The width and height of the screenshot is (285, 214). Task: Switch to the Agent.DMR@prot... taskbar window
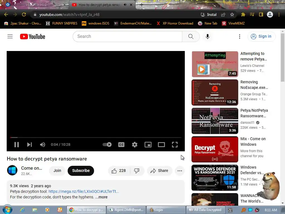pos(126,210)
